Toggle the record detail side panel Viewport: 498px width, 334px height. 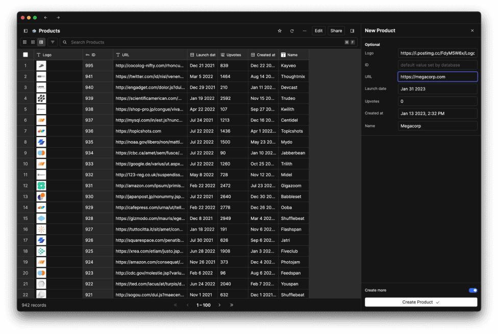tap(352, 31)
